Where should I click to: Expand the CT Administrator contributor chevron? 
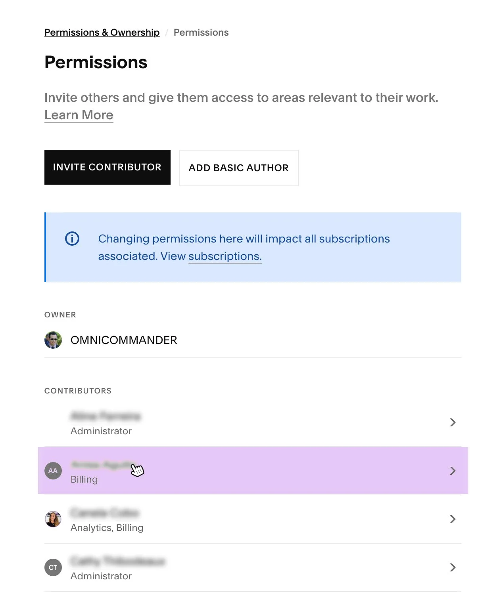pyautogui.click(x=453, y=567)
